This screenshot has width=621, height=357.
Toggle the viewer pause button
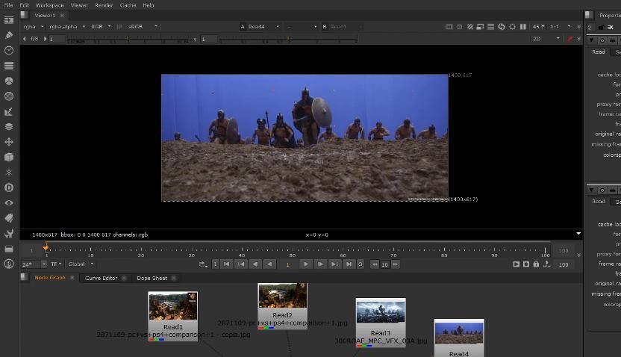click(x=523, y=27)
